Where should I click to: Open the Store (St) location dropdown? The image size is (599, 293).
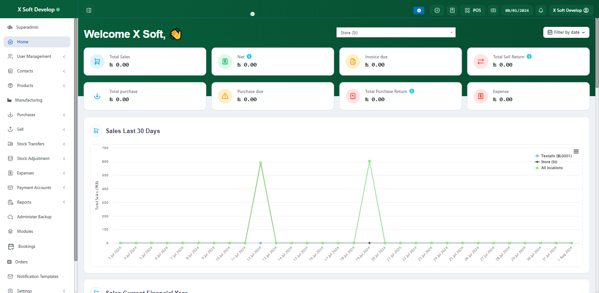pyautogui.click(x=395, y=32)
